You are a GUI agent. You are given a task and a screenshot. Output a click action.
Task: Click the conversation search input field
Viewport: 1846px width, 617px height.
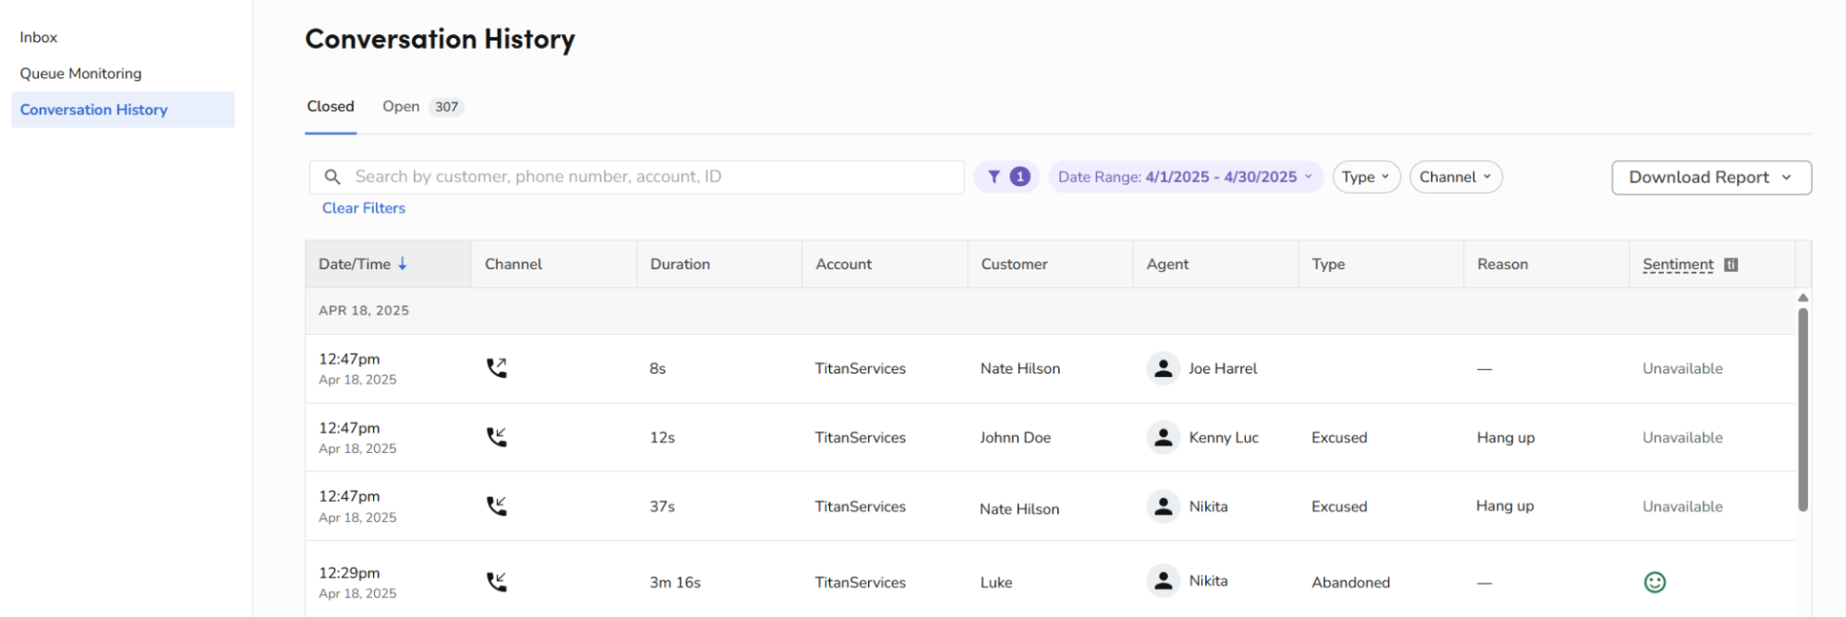click(x=637, y=177)
